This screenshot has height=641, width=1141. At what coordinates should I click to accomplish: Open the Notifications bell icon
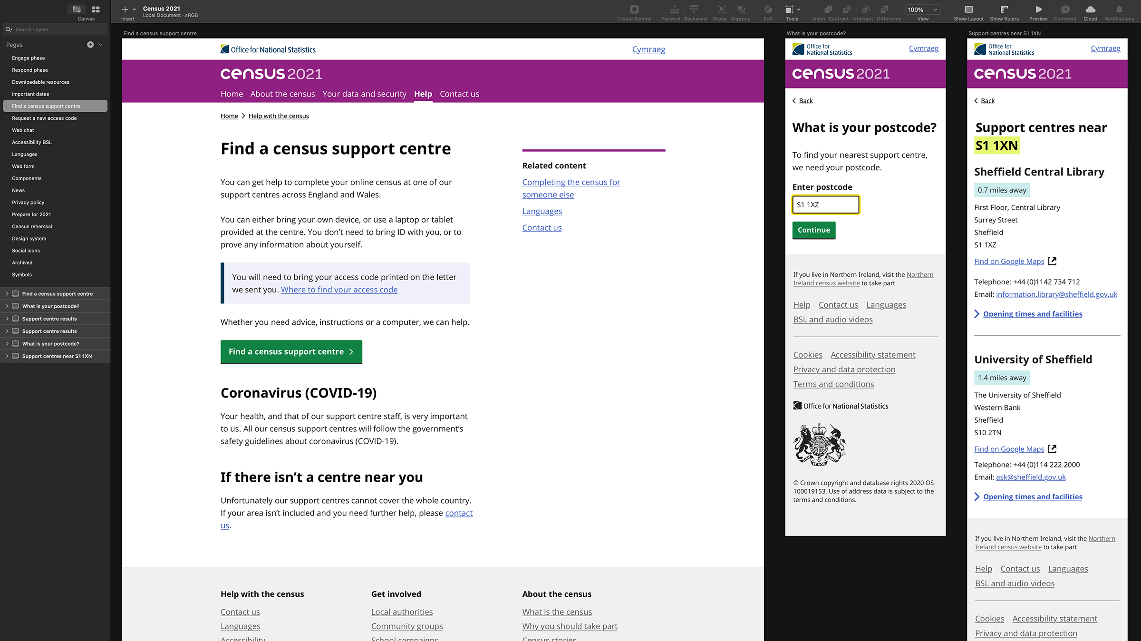(1119, 10)
